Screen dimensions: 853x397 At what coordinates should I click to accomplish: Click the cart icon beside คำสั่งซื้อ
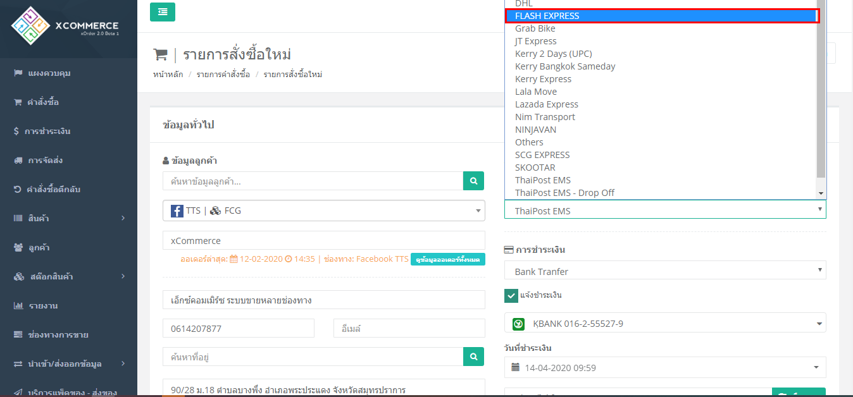coord(18,102)
